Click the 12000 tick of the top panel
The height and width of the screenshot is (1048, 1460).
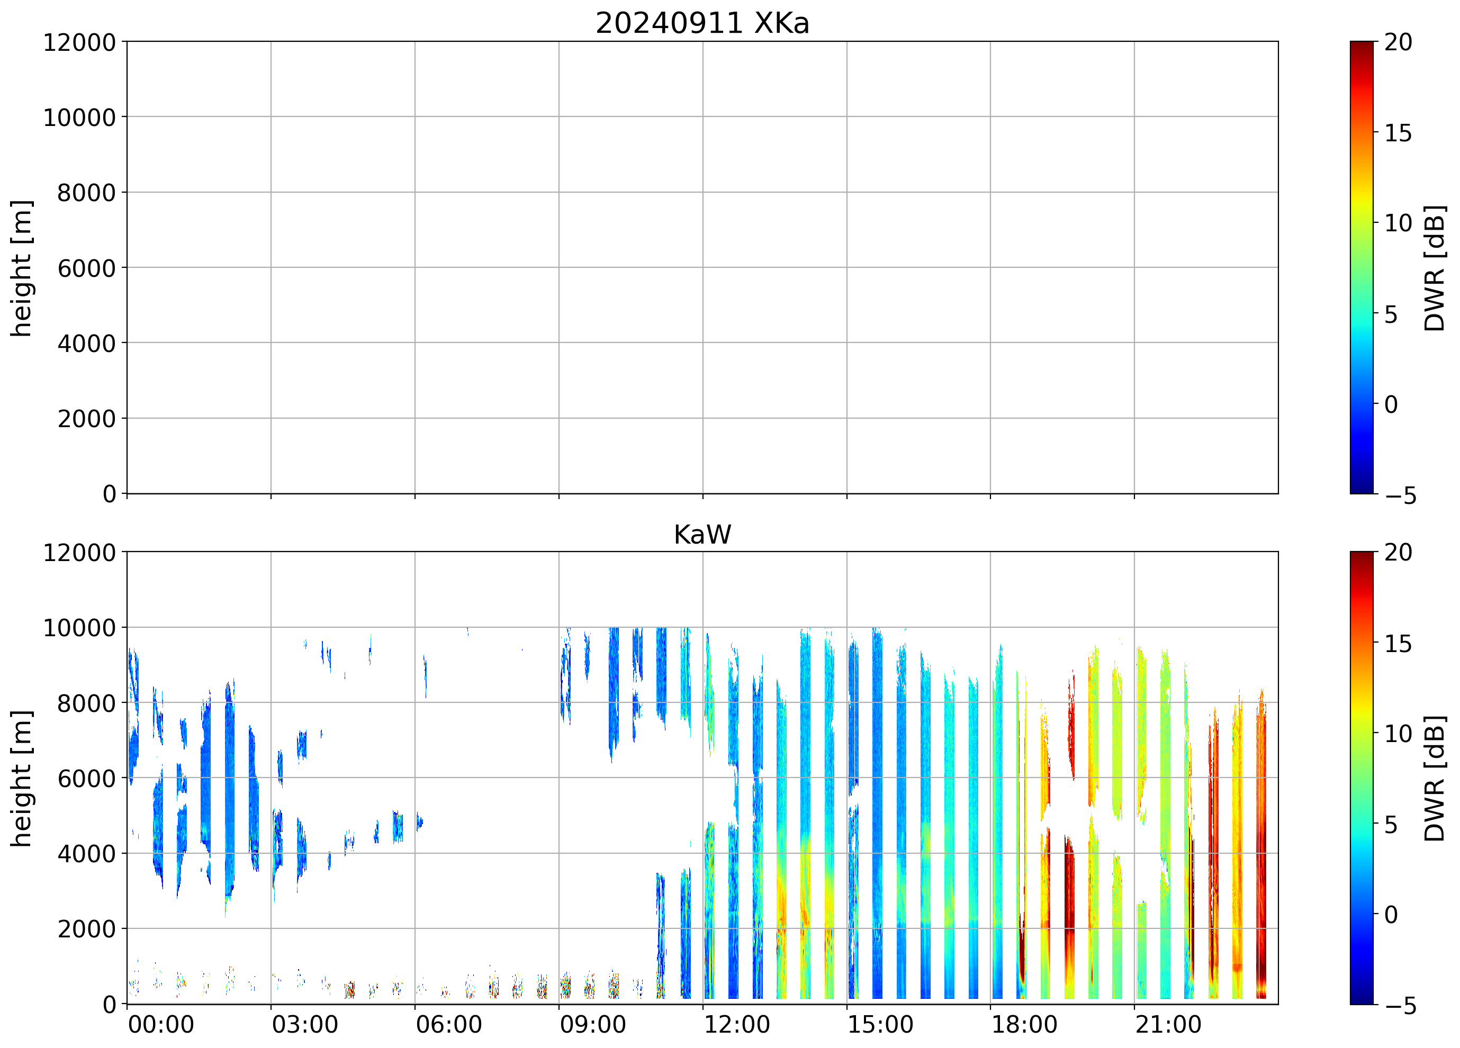pos(79,42)
